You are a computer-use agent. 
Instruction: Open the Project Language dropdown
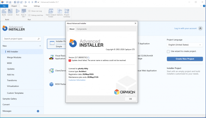pyautogui.click(x=185, y=45)
